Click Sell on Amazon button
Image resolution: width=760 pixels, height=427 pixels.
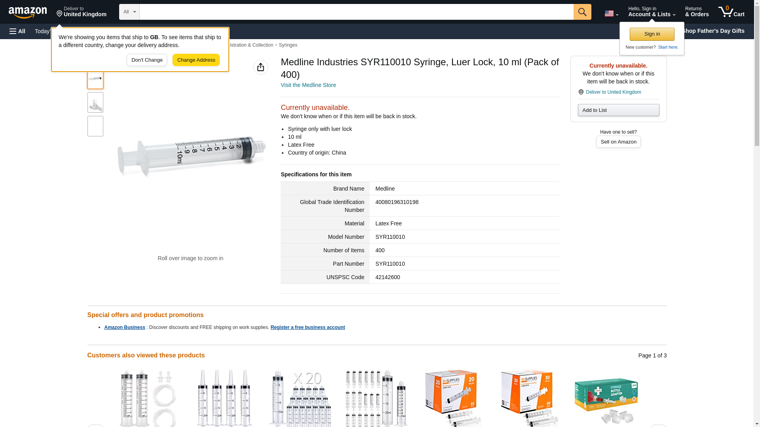(x=618, y=142)
